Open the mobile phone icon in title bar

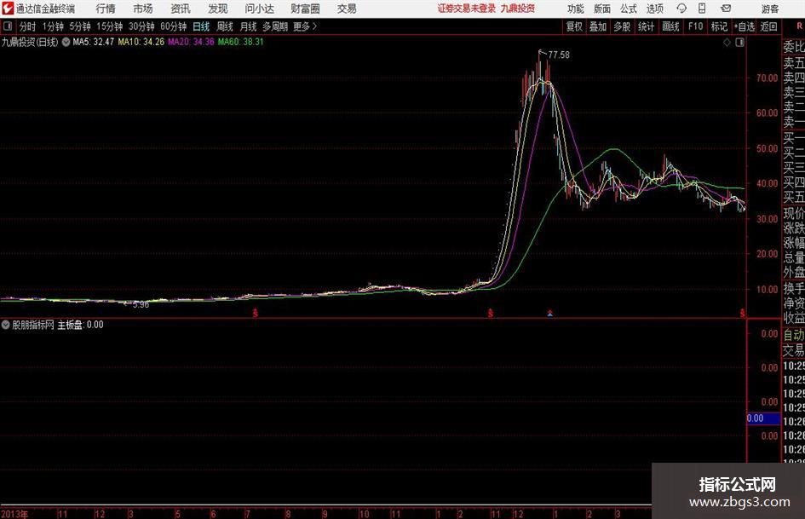point(702,9)
